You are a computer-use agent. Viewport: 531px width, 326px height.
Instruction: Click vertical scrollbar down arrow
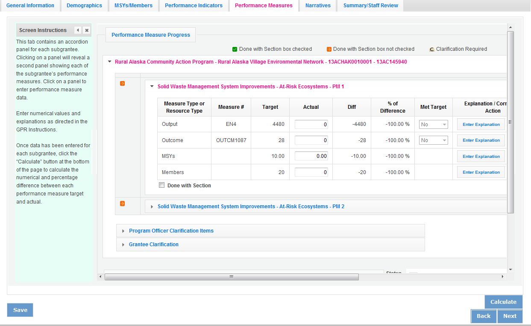pos(510,270)
